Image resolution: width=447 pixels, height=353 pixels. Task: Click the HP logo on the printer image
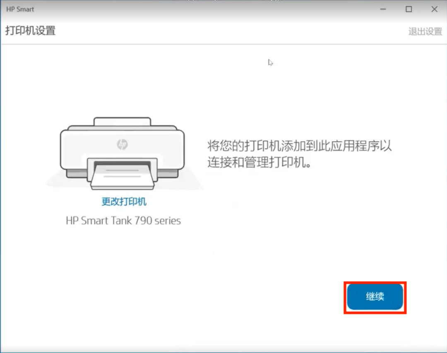click(x=122, y=144)
